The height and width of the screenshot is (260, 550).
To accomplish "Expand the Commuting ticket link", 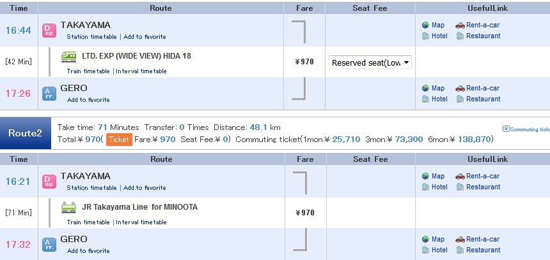I will pos(526,129).
